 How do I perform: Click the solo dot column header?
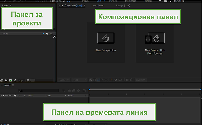tap(7, 96)
